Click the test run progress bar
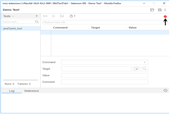 click(x=20, y=80)
